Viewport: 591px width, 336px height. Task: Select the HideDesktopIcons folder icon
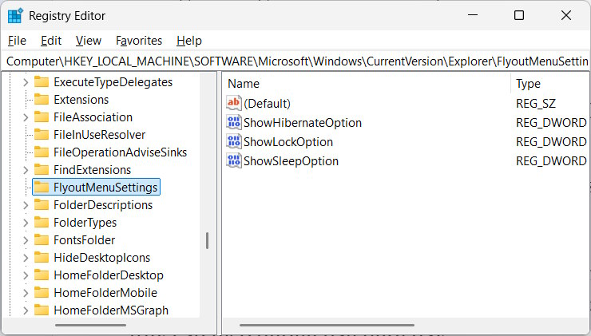tap(42, 258)
